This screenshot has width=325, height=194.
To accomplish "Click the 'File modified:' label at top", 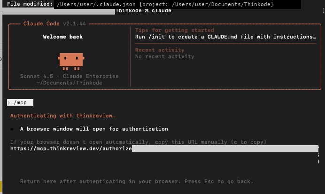I will coord(30,4).
